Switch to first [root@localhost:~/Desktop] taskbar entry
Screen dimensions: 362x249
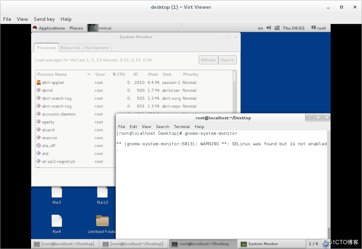pos(65,244)
